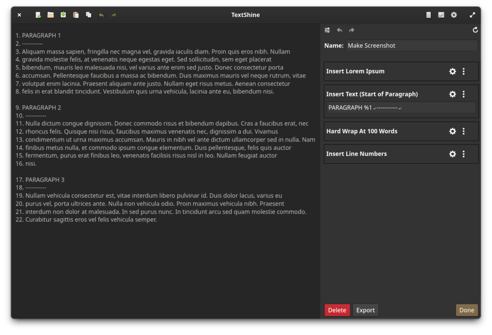Click the line '1. PARAGRAPH 1'

(x=38, y=35)
